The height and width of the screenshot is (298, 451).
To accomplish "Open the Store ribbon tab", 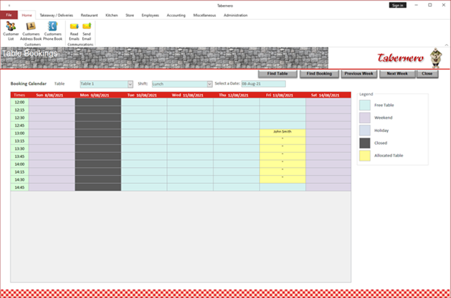I will click(x=130, y=15).
